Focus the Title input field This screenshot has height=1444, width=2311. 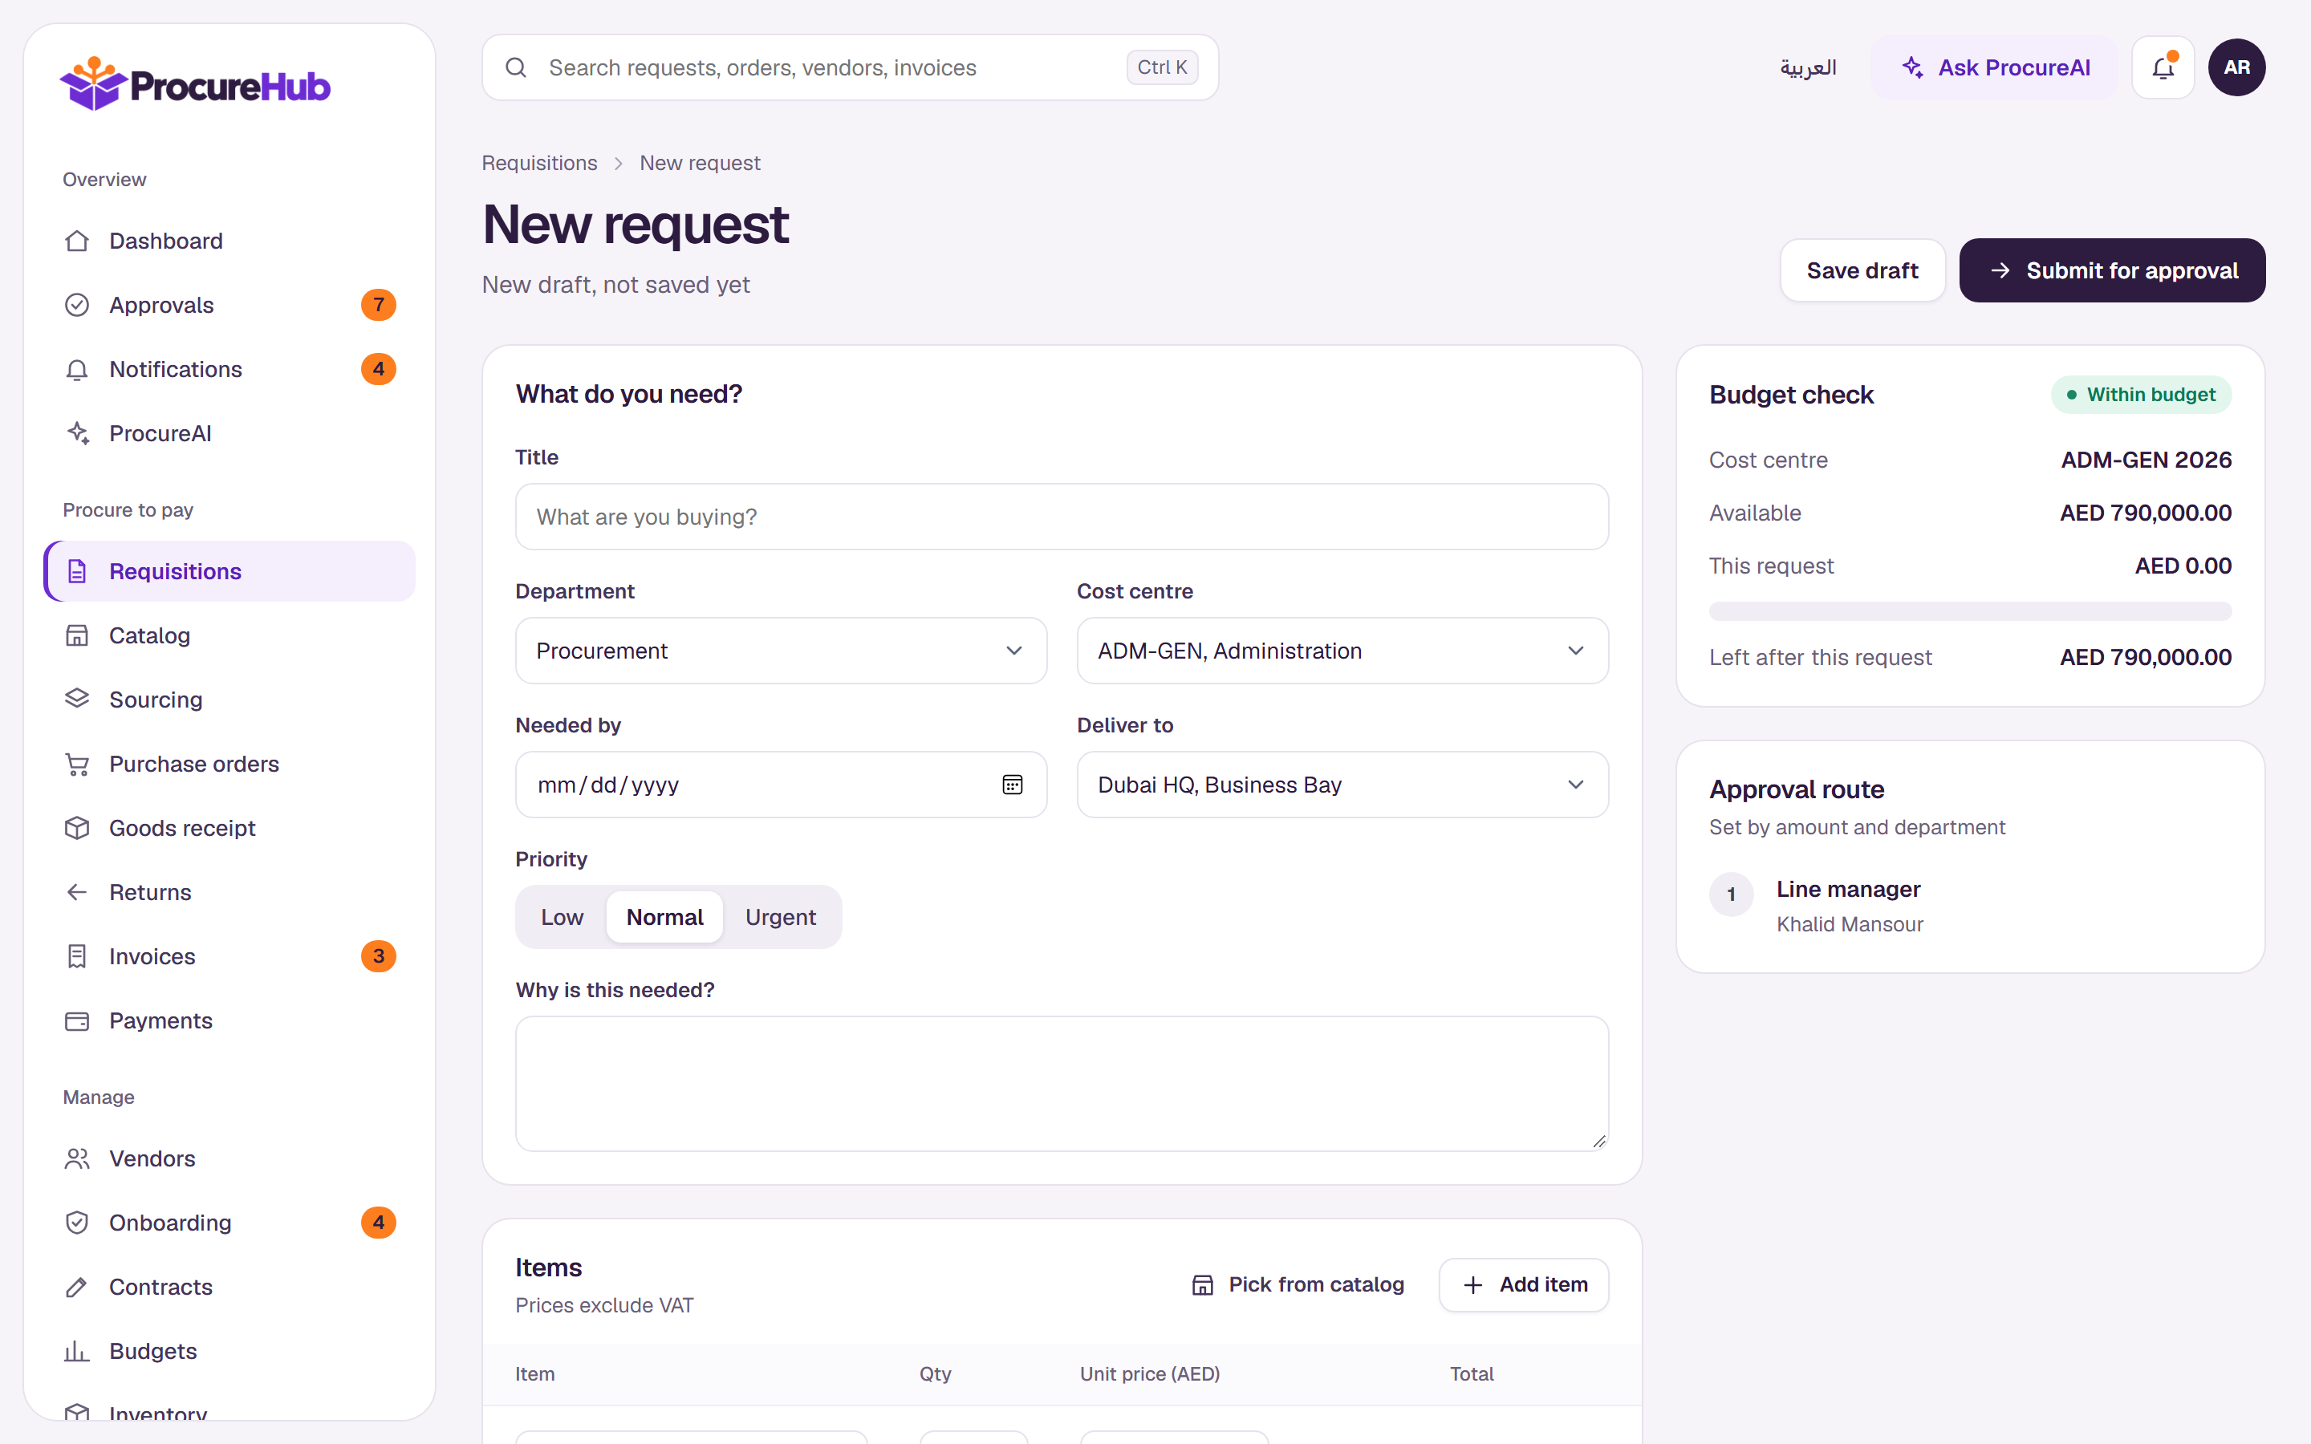(1062, 517)
